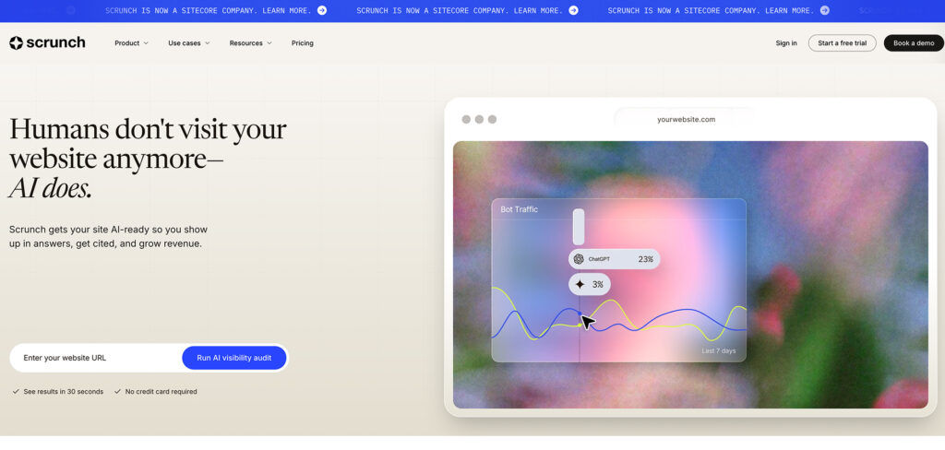Expand the Use cases dropdown menu
This screenshot has width=945, height=450.
click(x=188, y=43)
